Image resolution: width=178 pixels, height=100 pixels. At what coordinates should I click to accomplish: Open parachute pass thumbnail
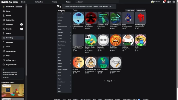[x=78, y=18]
